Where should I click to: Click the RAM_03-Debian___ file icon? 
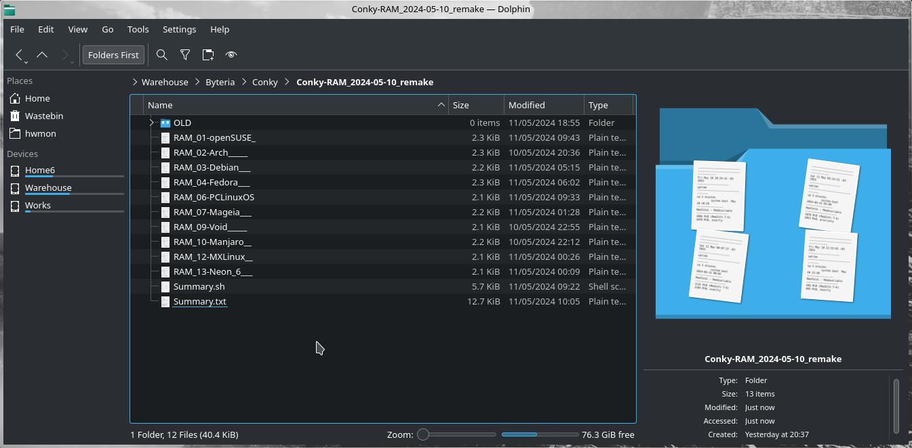click(165, 167)
